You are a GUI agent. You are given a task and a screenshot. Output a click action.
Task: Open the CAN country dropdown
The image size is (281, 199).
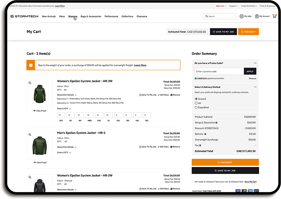(221, 6)
